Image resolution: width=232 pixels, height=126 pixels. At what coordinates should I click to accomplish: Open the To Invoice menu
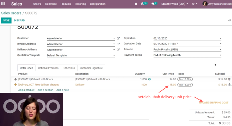(51, 4)
